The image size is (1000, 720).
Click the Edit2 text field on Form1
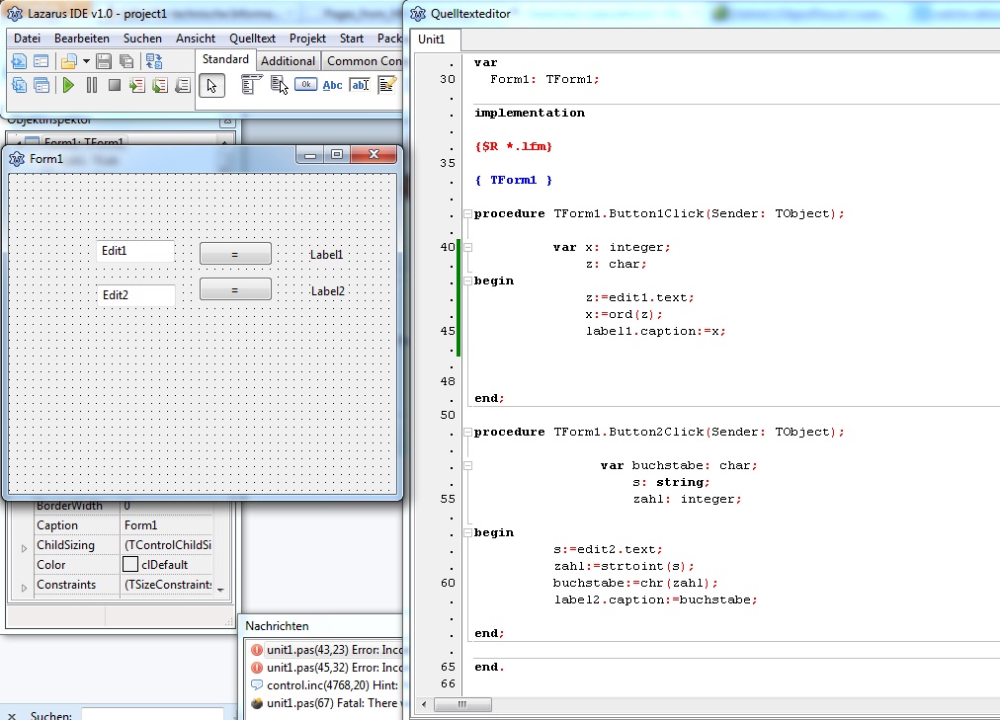coord(136,295)
